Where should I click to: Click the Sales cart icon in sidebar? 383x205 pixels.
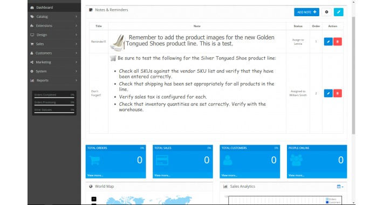click(x=32, y=44)
